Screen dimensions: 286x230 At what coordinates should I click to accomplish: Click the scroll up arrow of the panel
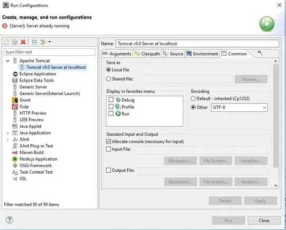tap(275, 61)
